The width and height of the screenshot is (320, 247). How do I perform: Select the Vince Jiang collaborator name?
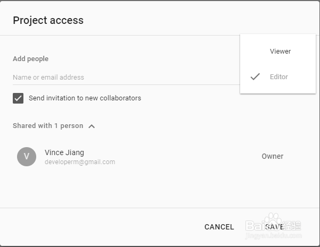(x=64, y=152)
